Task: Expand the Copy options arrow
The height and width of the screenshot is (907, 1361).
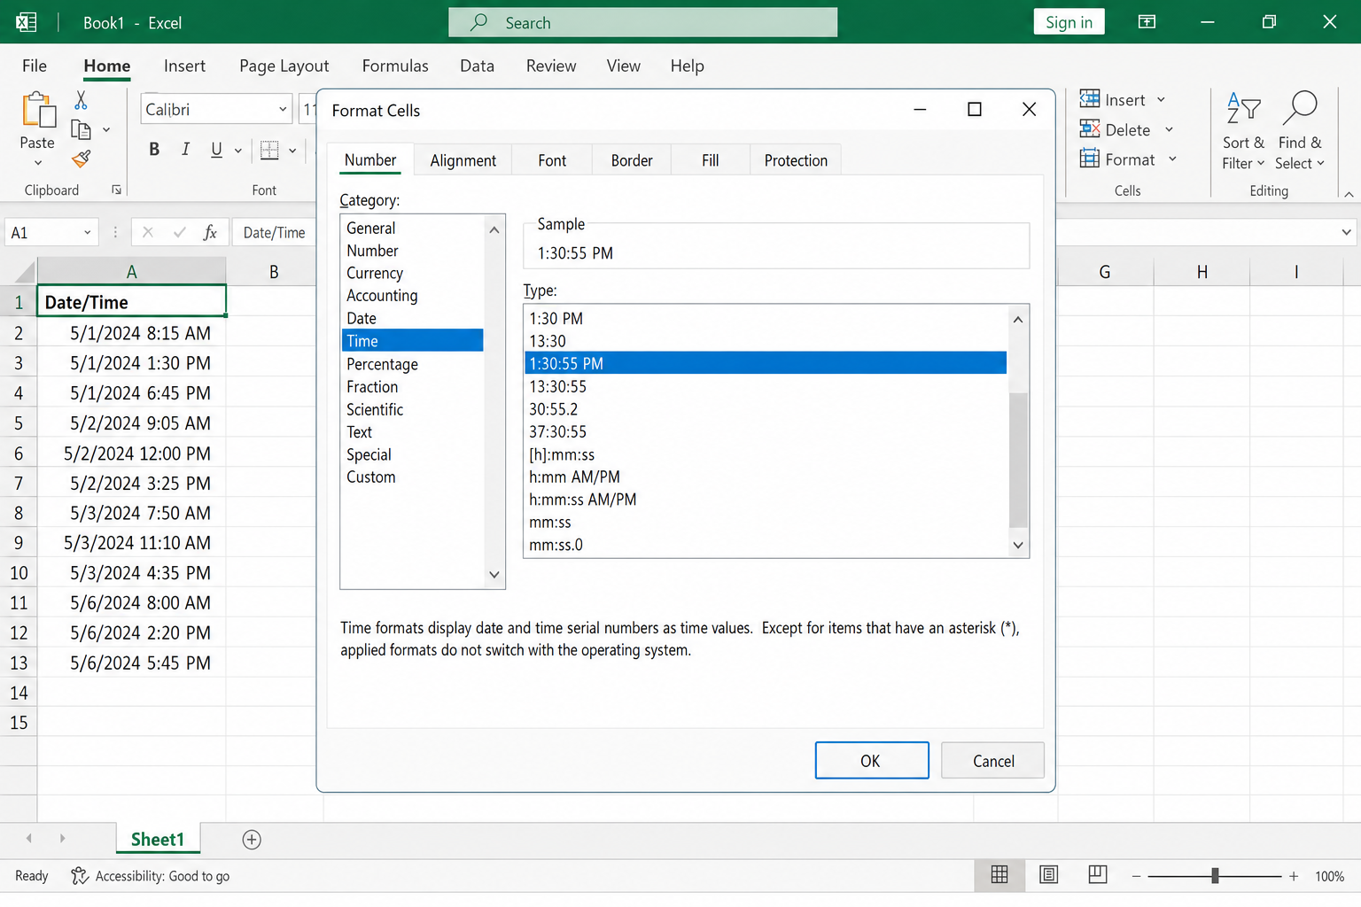Action: (x=106, y=130)
